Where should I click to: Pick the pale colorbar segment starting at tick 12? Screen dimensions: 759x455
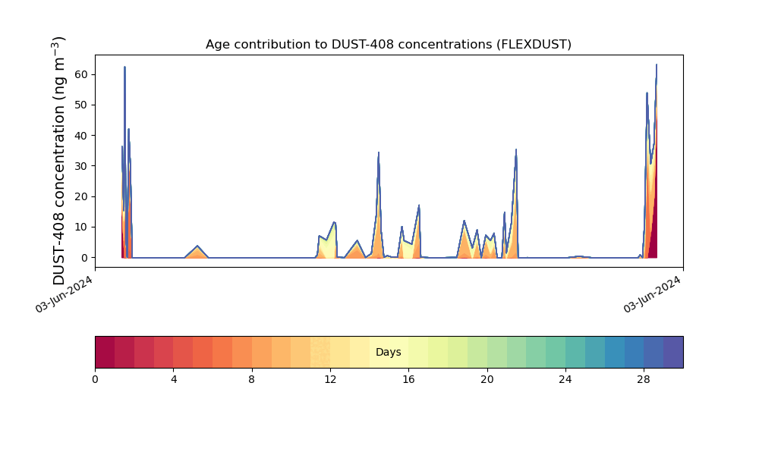point(340,352)
